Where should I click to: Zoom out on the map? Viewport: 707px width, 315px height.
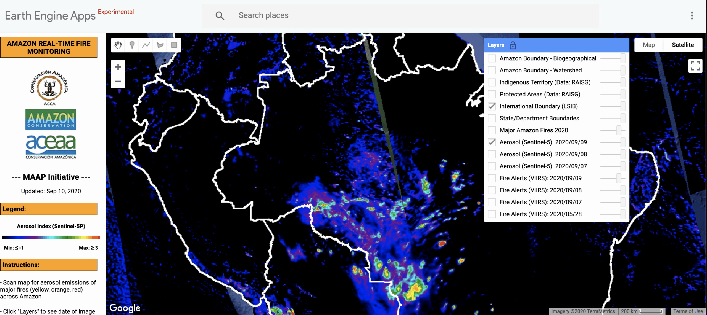(x=118, y=81)
